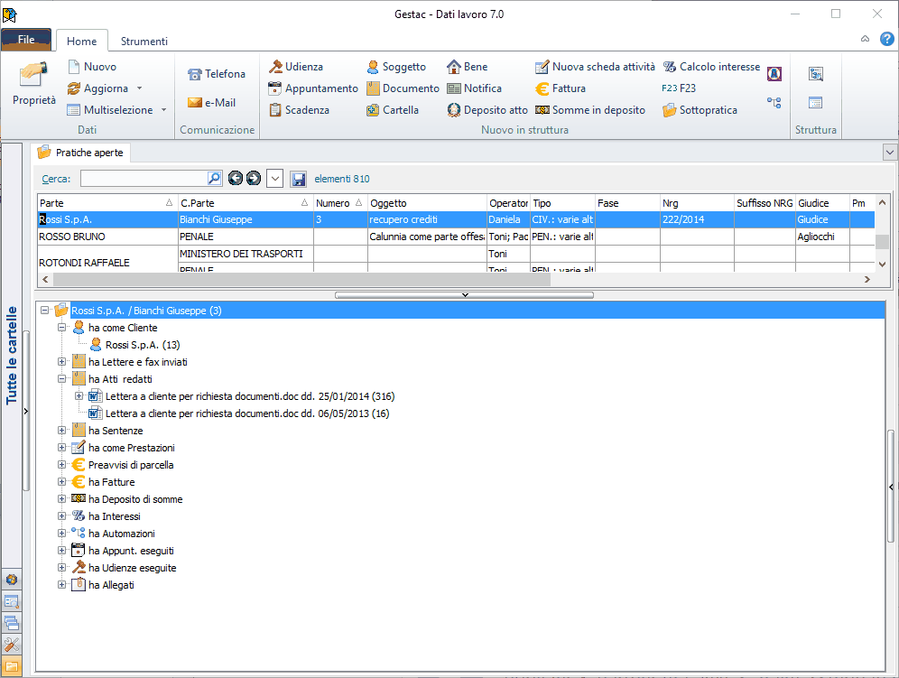Image resolution: width=899 pixels, height=678 pixels.
Task: Add a new Udienza hearing
Action: click(296, 67)
